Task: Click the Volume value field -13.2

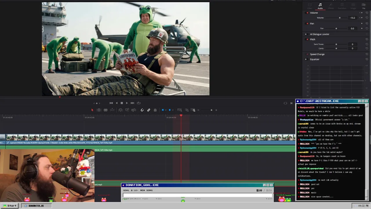Action: 352,18
